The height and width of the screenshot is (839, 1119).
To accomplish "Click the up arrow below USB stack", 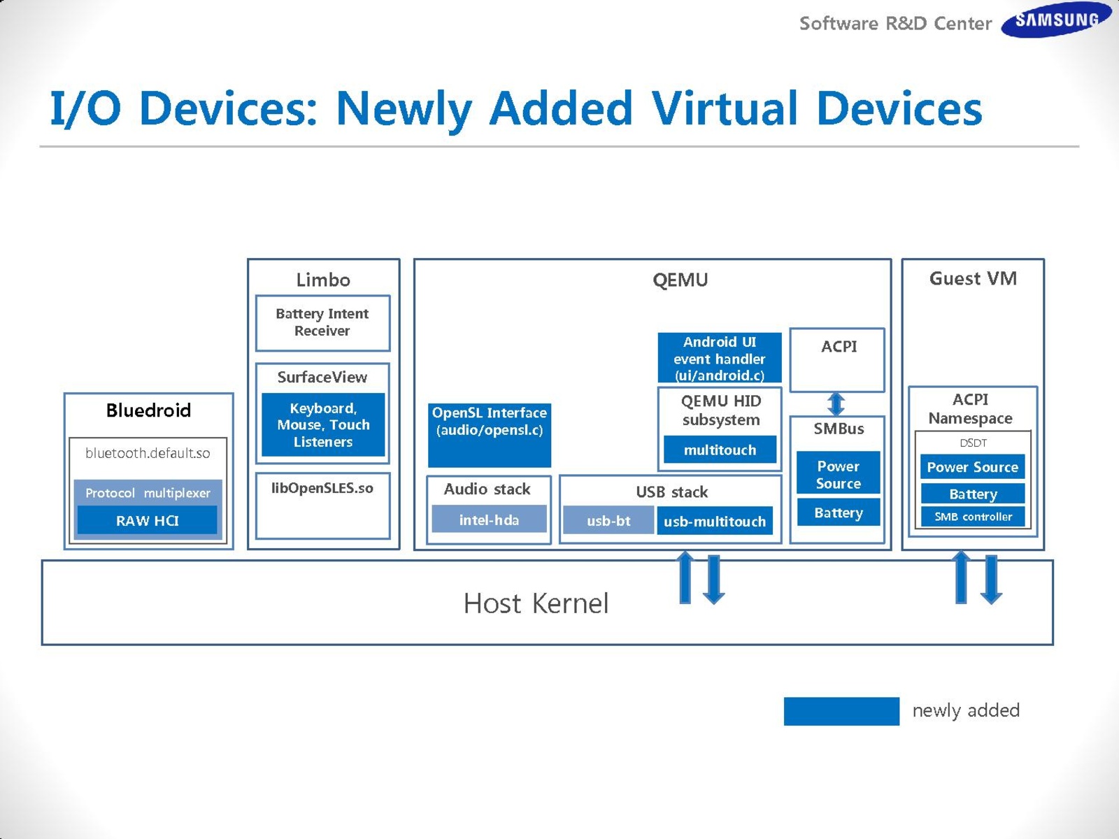I will [x=685, y=577].
